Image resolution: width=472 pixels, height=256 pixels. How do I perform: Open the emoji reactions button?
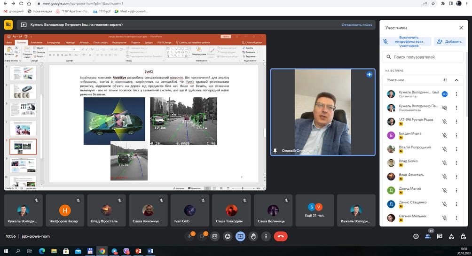(x=228, y=236)
